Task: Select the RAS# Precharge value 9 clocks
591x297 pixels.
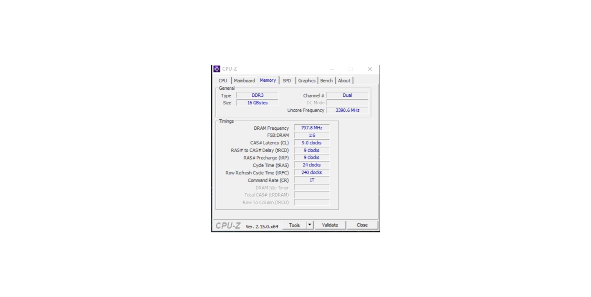Action: tap(312, 158)
